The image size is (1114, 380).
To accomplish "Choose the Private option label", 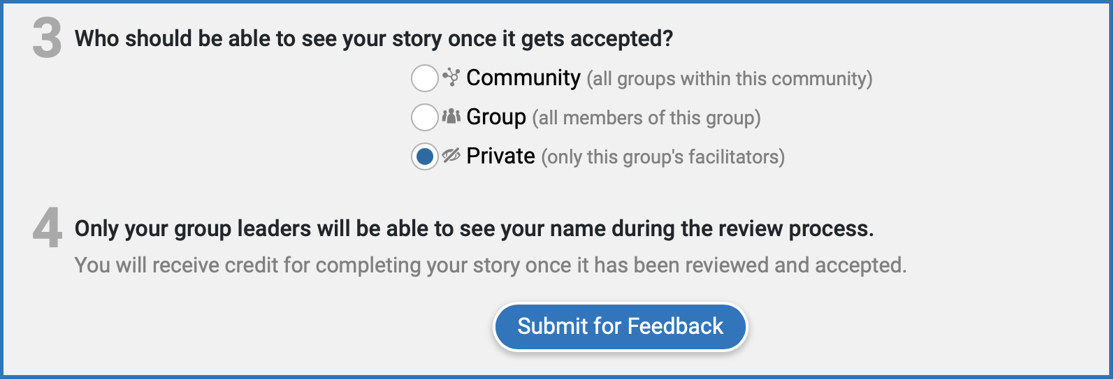I will point(500,156).
